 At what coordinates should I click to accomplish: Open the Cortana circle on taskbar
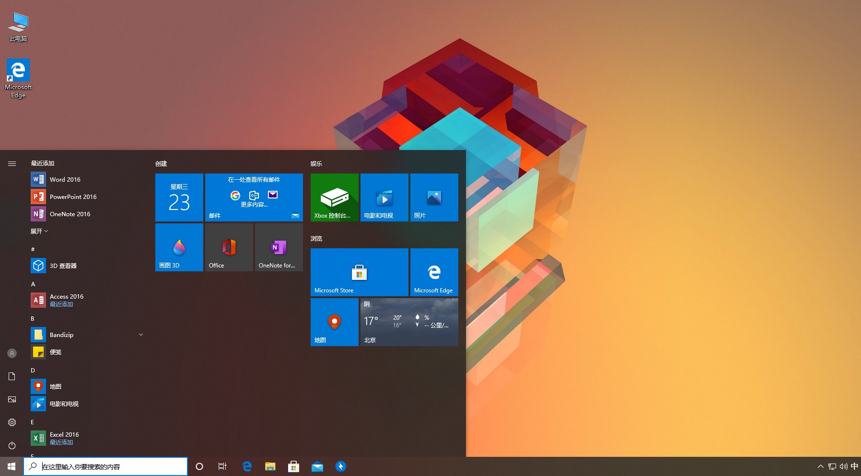199,466
